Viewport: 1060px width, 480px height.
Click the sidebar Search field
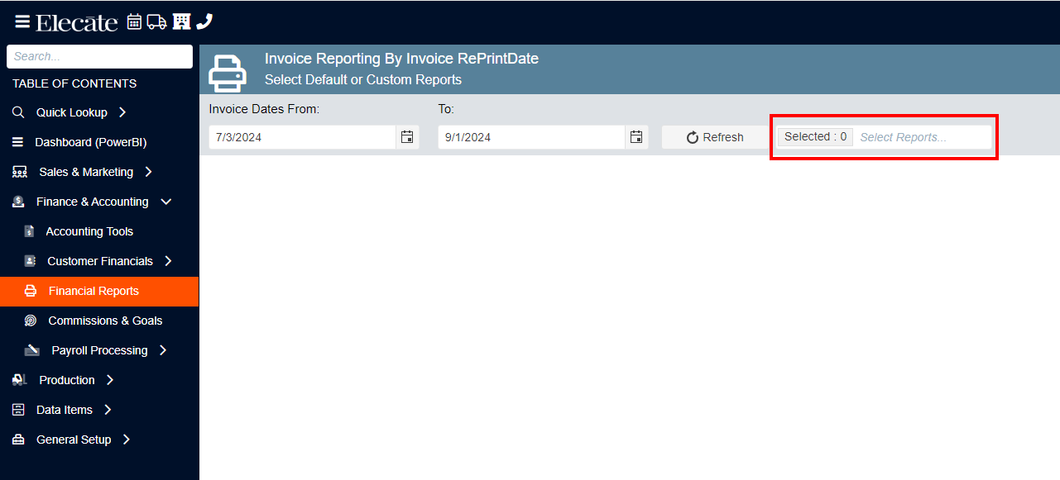coord(99,56)
